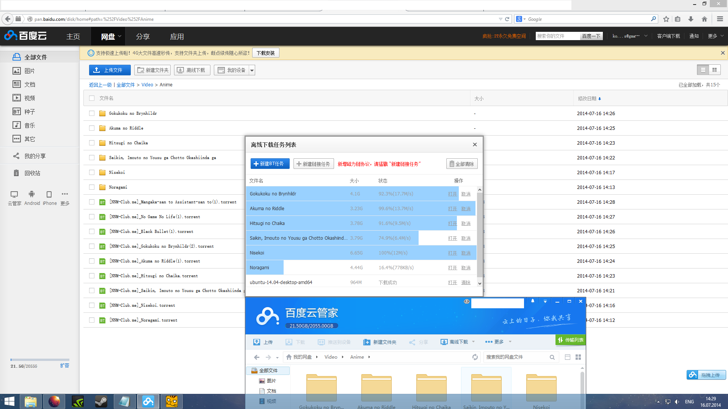This screenshot has height=409, width=728.
Task: Expand the 网盘 dropdown in top navigation
Action: pos(119,36)
